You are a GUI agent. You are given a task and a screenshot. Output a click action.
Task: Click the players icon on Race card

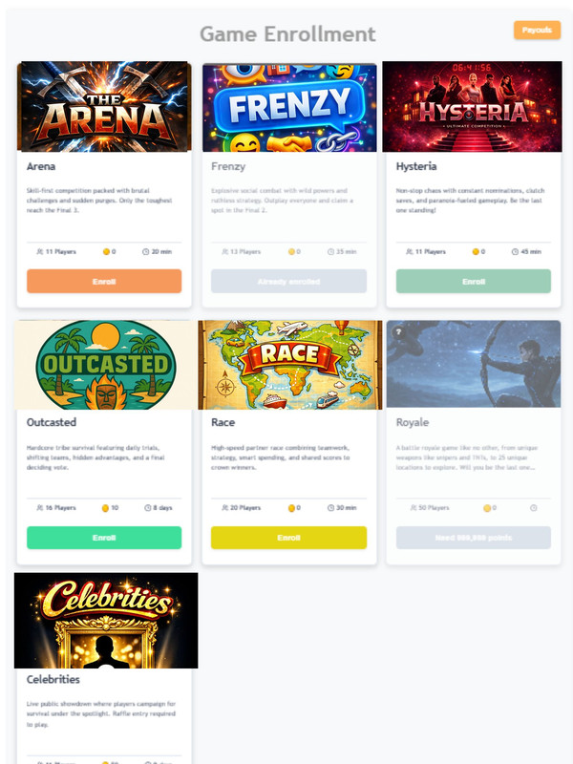pyautogui.click(x=224, y=508)
